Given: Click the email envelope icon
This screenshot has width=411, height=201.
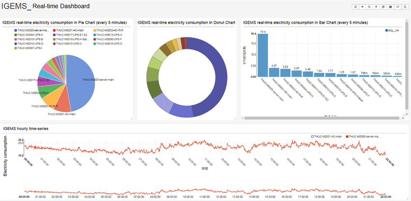Looking at the screenshot, I should point(390,7).
